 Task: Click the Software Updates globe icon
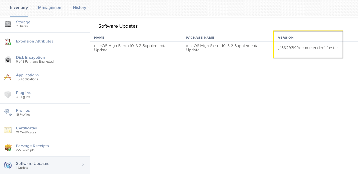[x=8, y=165]
